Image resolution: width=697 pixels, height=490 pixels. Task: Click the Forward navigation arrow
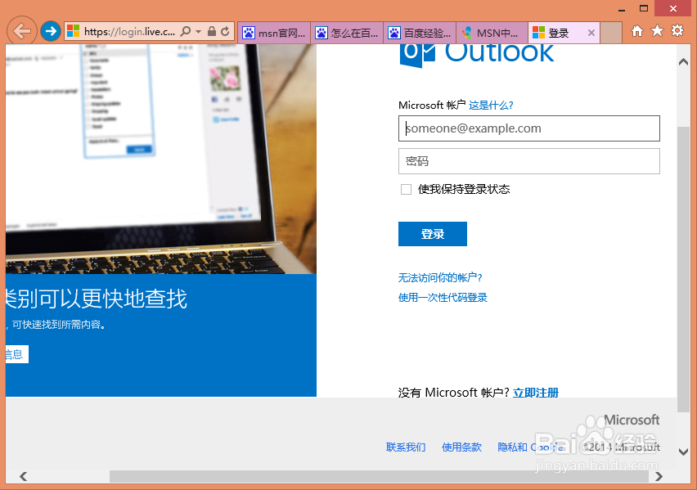point(51,32)
